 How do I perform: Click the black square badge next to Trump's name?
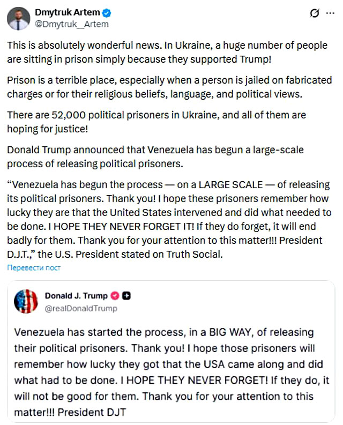click(126, 296)
